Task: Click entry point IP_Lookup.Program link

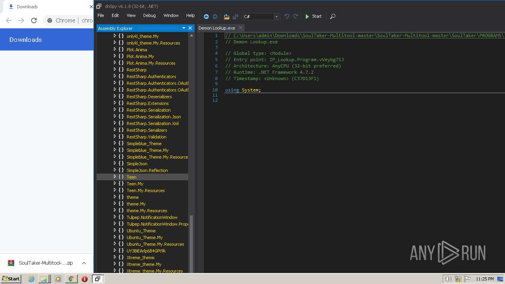Action: [307, 60]
